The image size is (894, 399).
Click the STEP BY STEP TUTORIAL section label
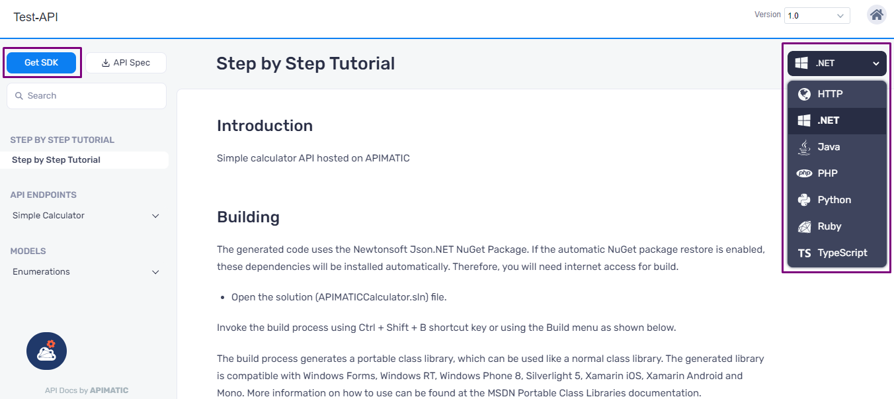62,140
